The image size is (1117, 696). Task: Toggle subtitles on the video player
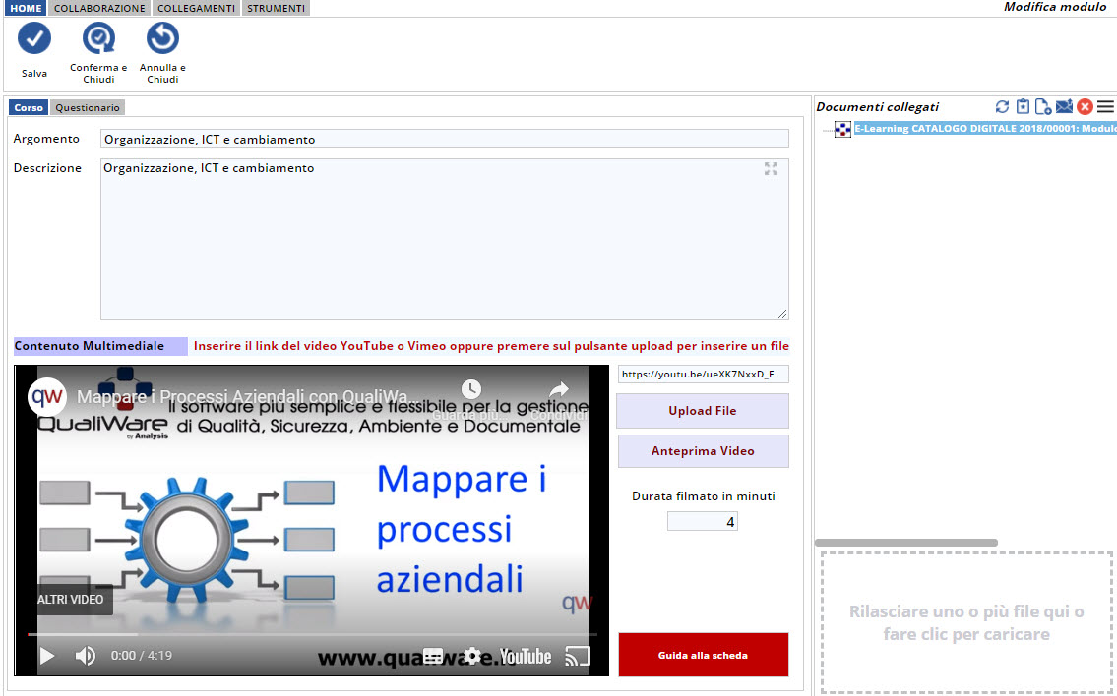[x=433, y=656]
